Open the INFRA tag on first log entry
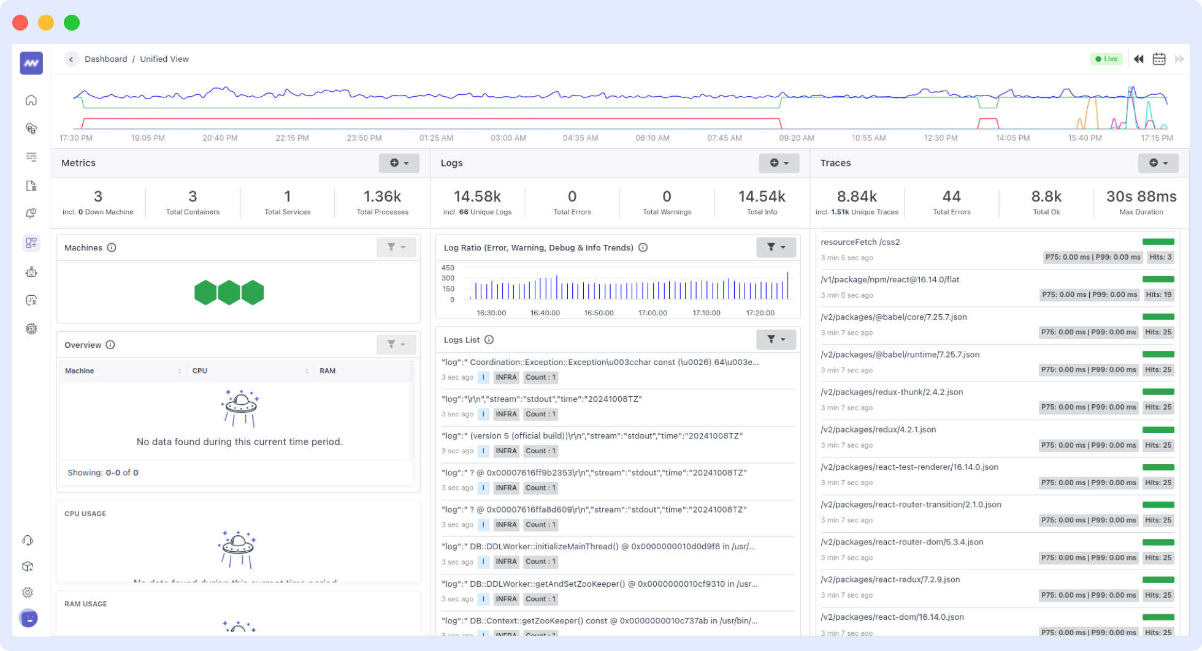Screen dimensions: 1202x651 [506, 377]
